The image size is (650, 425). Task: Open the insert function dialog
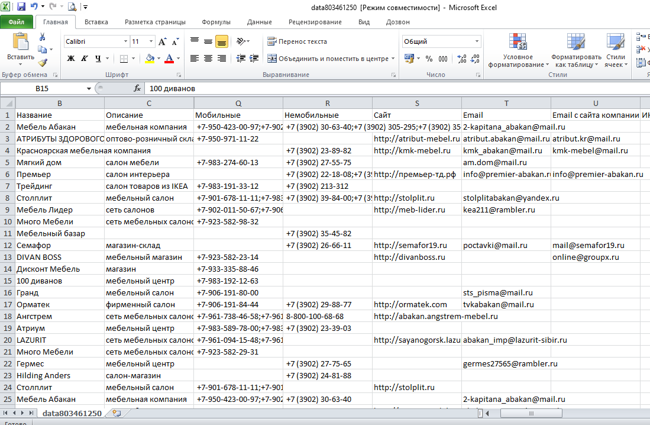point(137,88)
